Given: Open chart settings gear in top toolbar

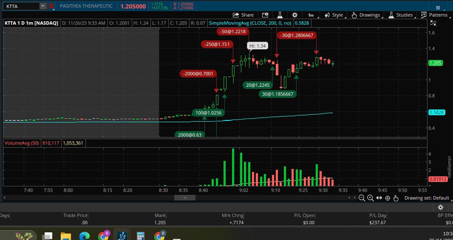Looking at the screenshot, I should 294,15.
